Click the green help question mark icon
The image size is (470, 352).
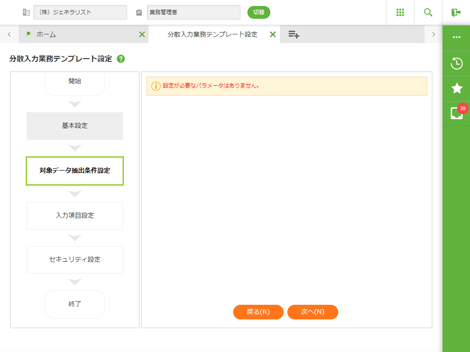coord(121,59)
